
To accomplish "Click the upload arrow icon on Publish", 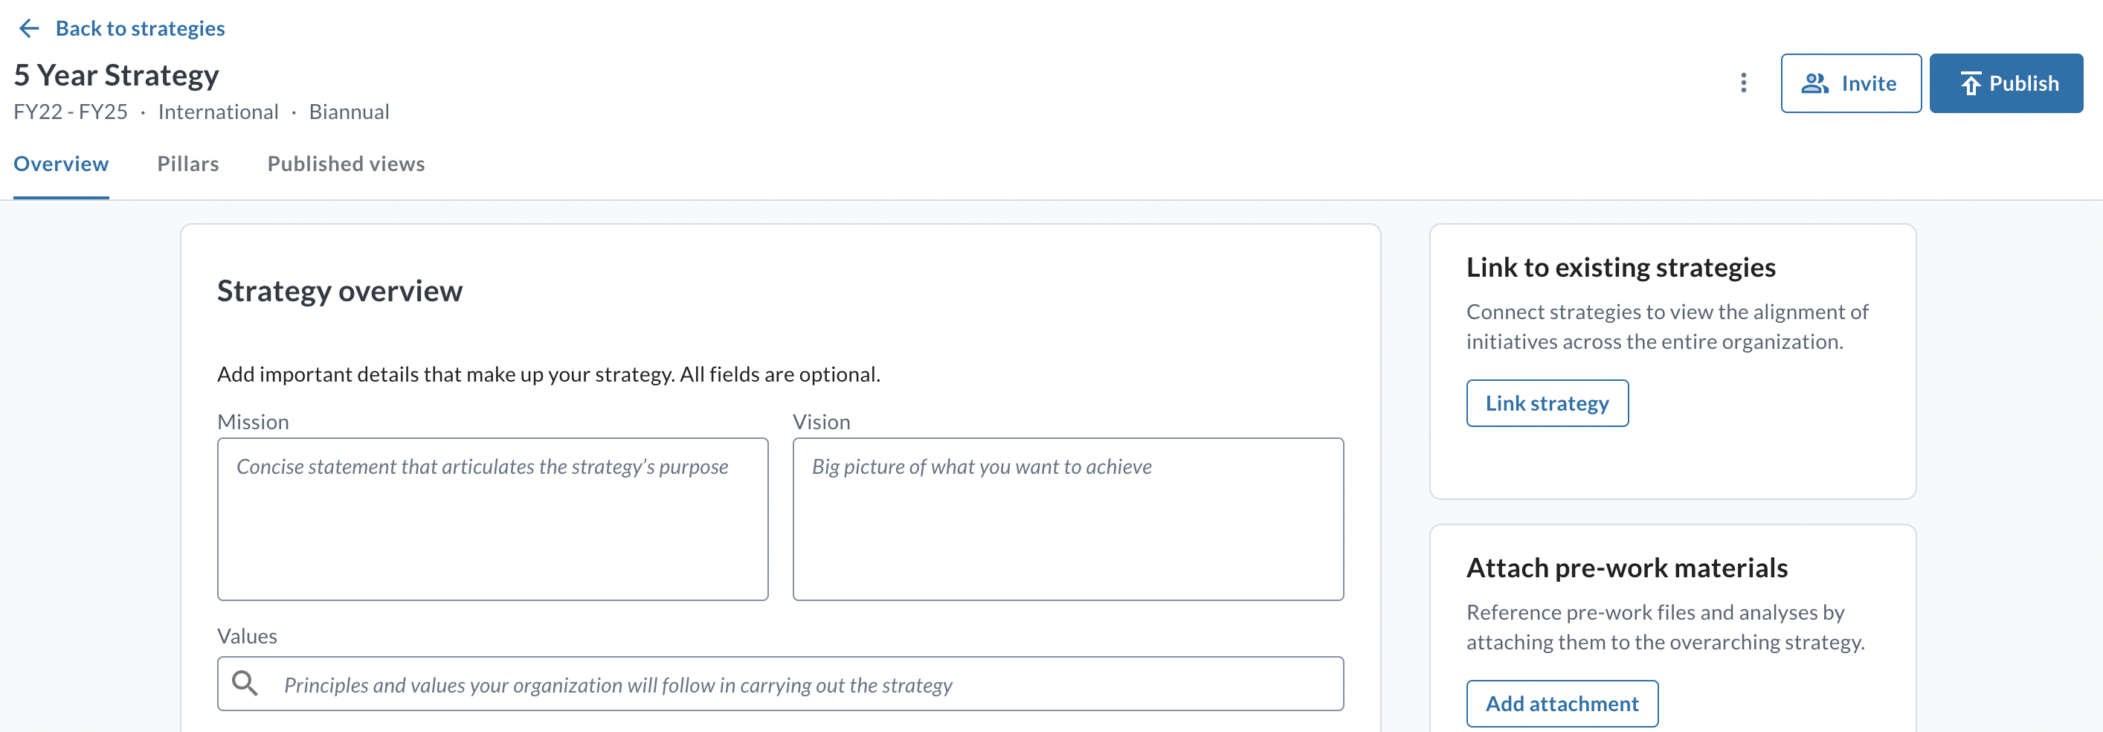I will [x=1971, y=83].
